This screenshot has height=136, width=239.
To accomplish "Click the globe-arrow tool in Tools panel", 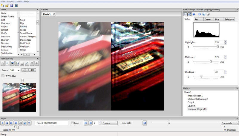I will click(x=17, y=63).
